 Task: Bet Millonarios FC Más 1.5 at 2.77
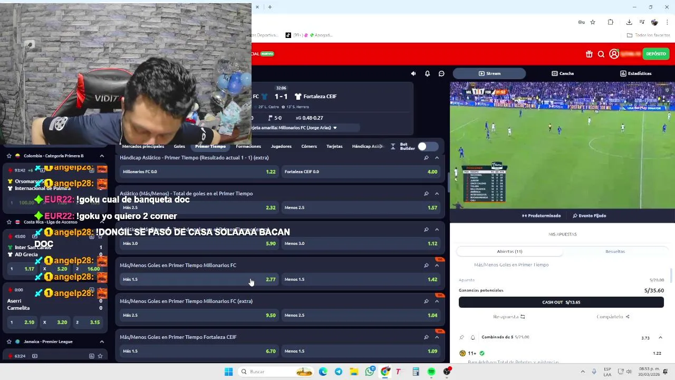pyautogui.click(x=199, y=279)
